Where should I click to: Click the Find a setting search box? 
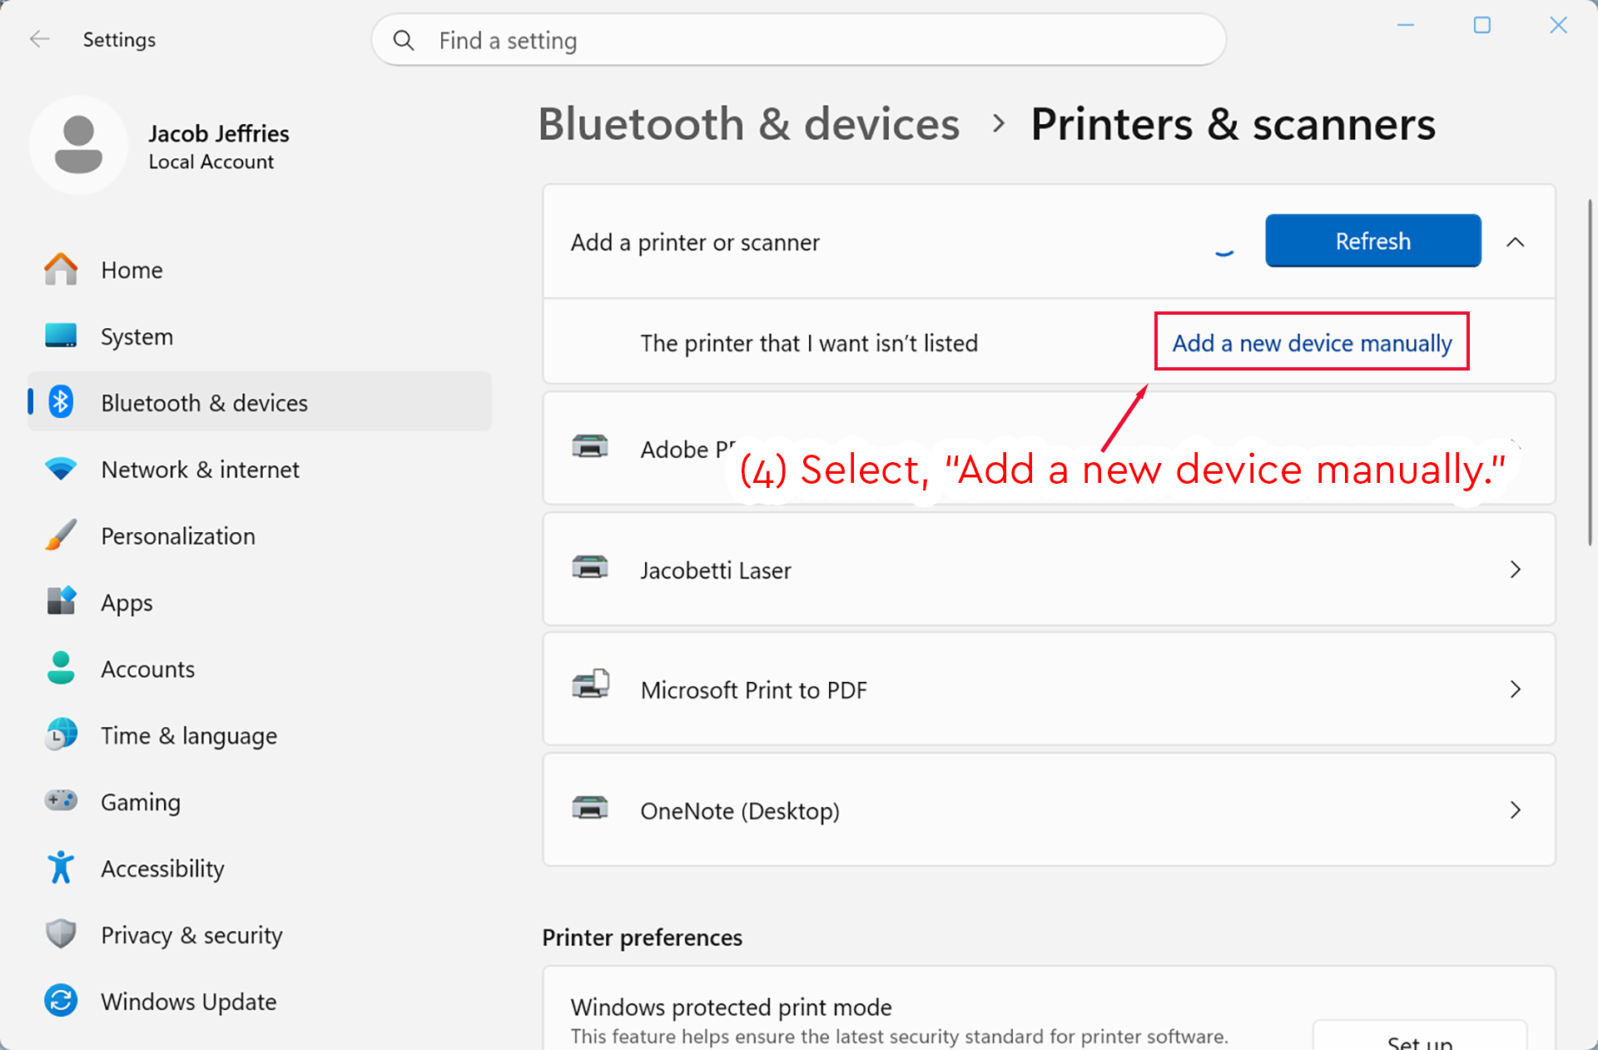(x=799, y=40)
